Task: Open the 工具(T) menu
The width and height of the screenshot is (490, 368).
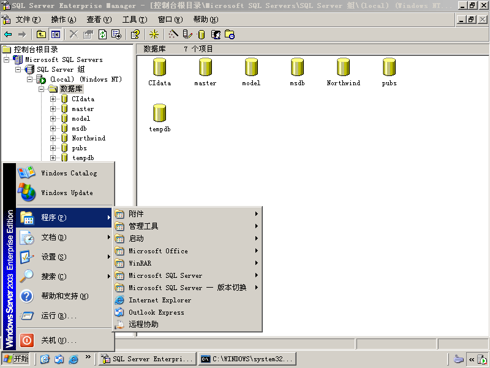Action: [x=135, y=20]
